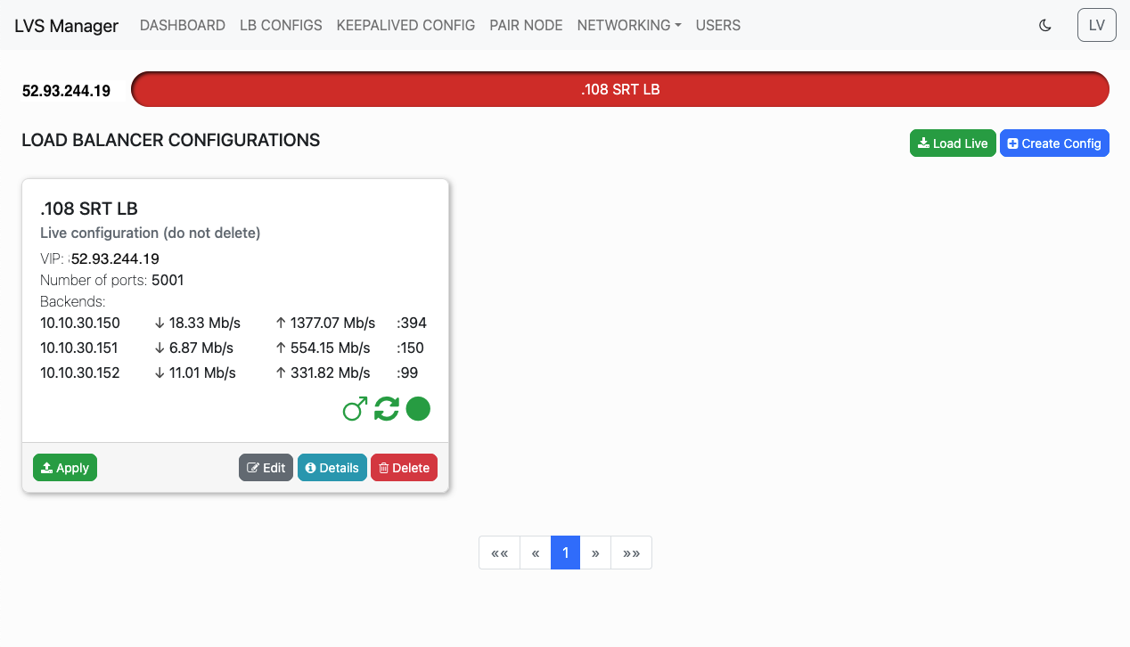The image size is (1130, 647).
Task: Go to first page of pagination
Action: [x=499, y=553]
